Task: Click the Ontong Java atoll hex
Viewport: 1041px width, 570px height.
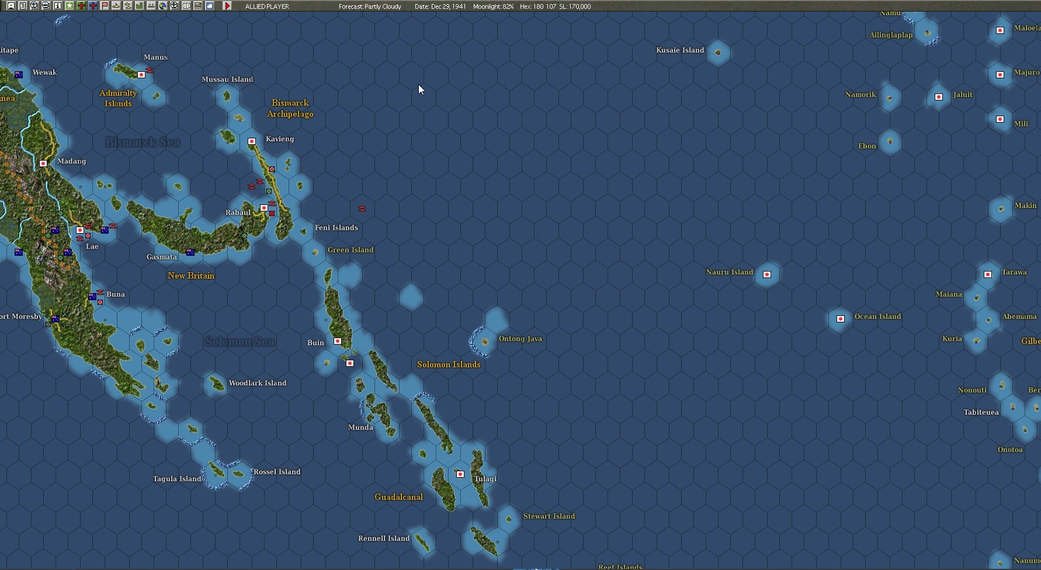Action: pos(484,342)
